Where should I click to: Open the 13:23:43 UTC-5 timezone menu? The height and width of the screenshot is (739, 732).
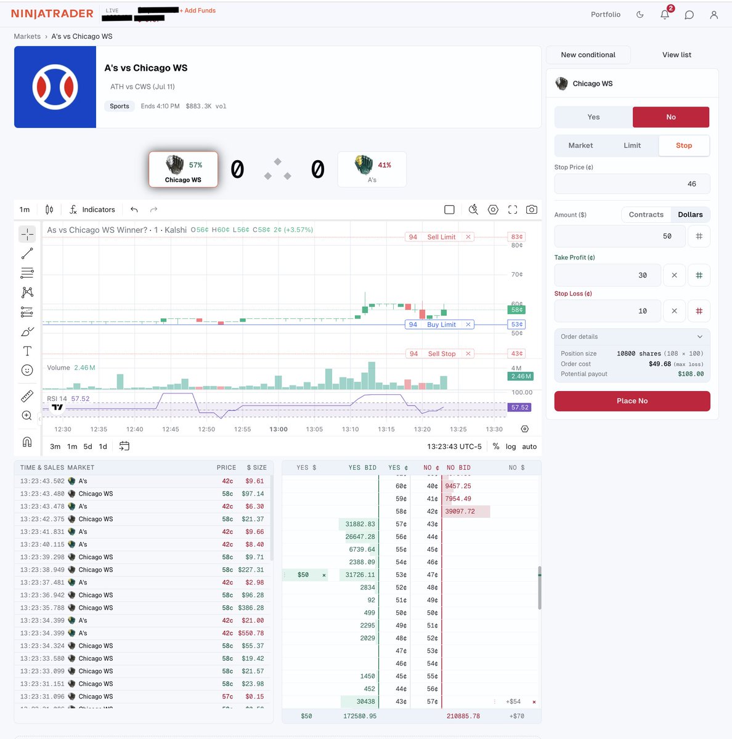(x=454, y=446)
